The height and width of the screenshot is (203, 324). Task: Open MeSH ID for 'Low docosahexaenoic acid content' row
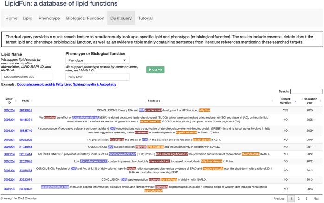(x=9, y=161)
